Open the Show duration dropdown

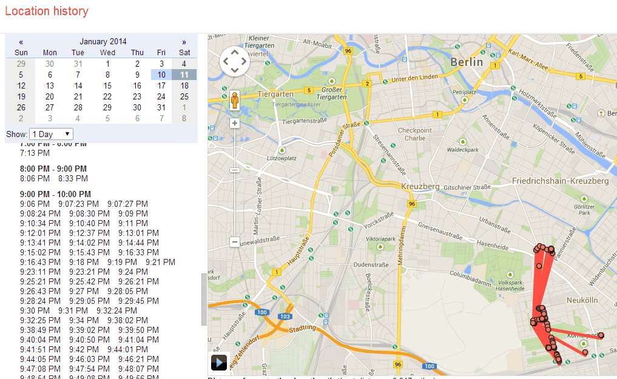click(51, 134)
